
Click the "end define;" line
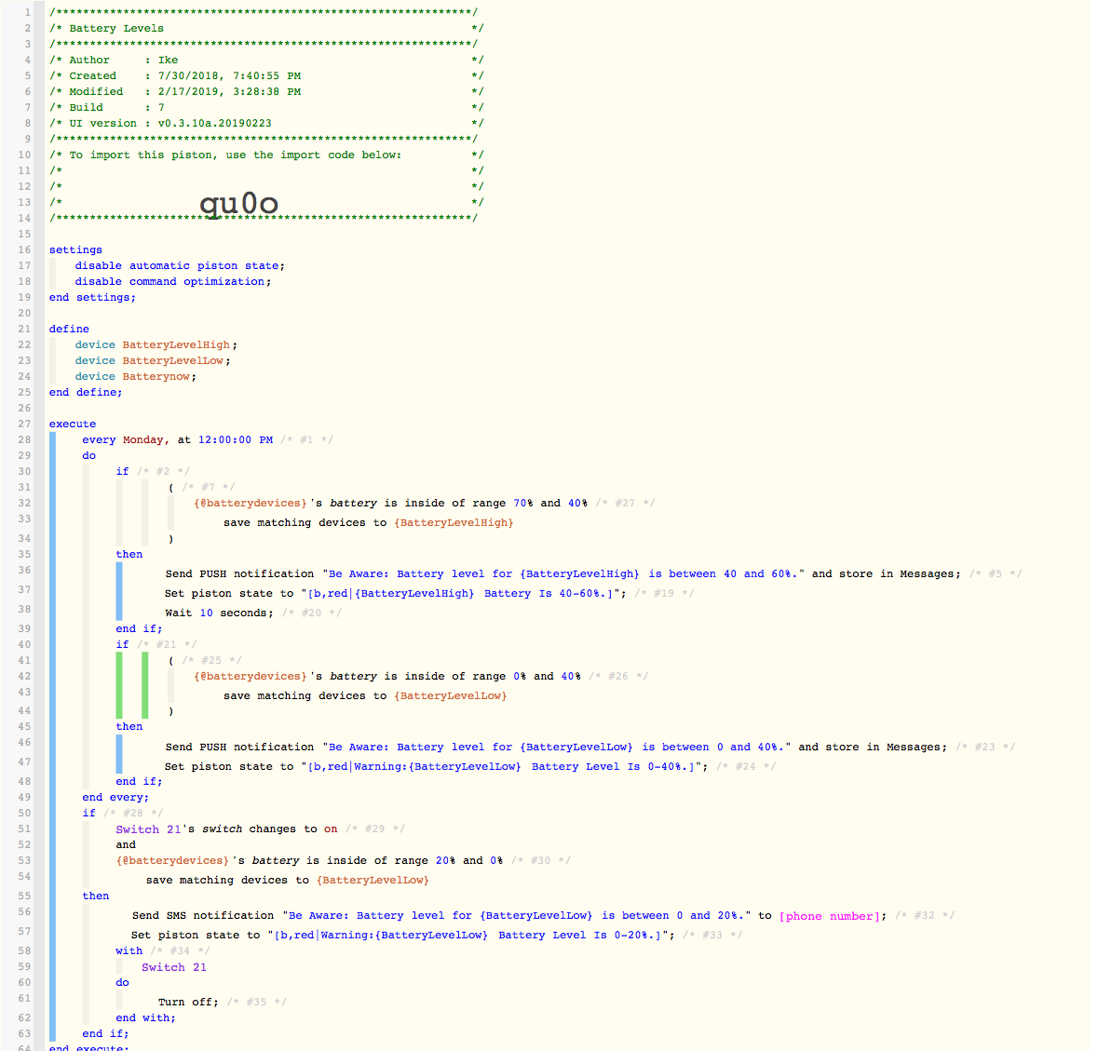(x=86, y=393)
